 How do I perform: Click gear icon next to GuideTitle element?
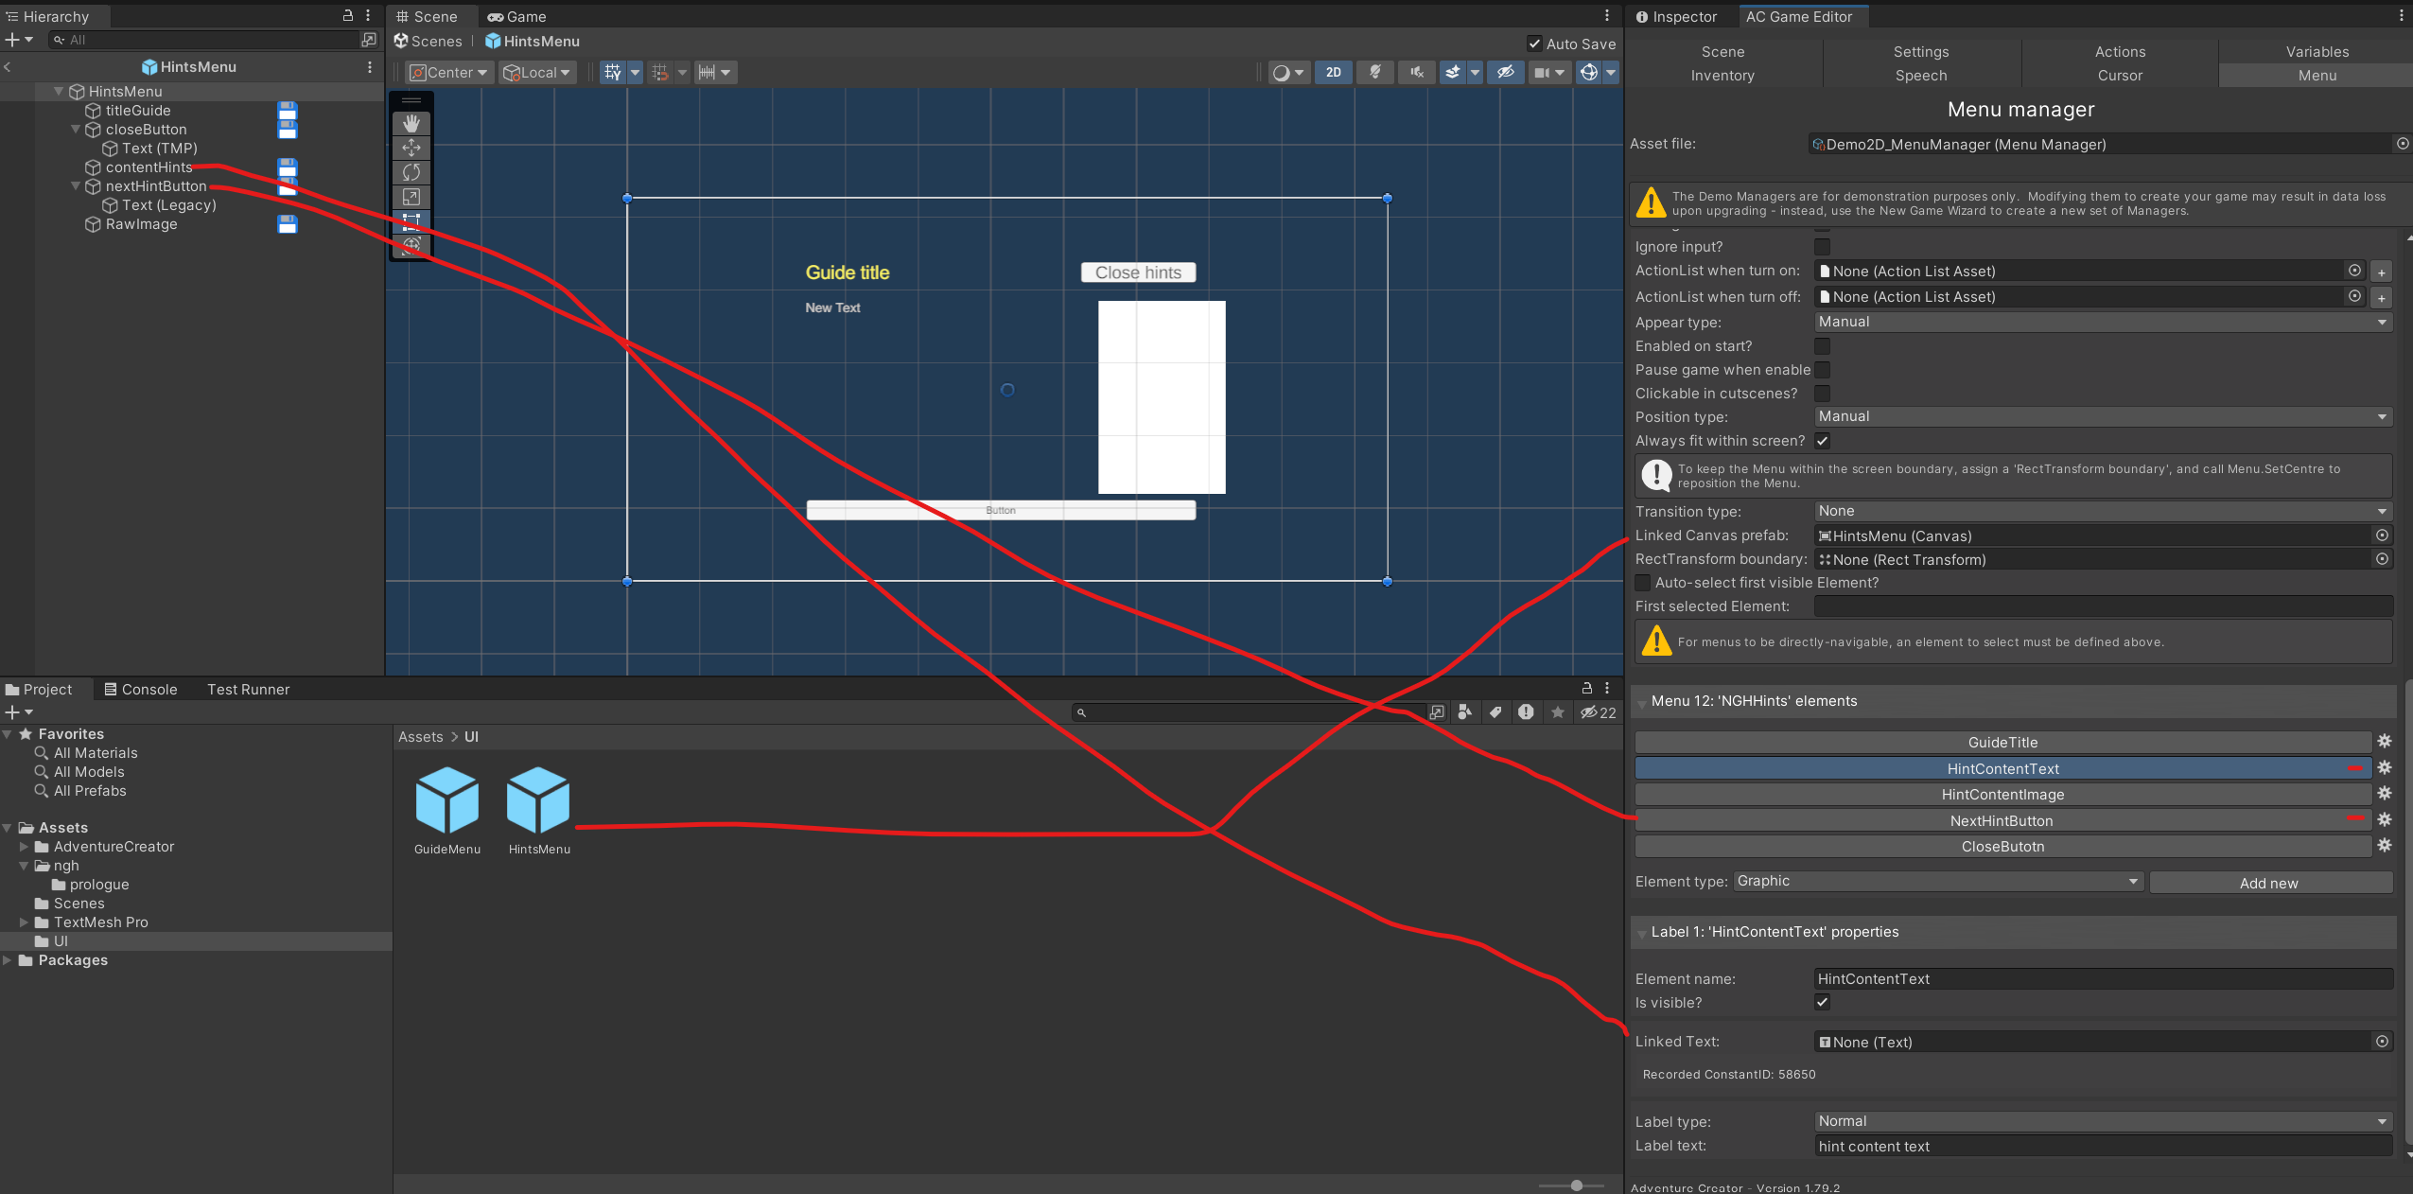pyautogui.click(x=2385, y=742)
